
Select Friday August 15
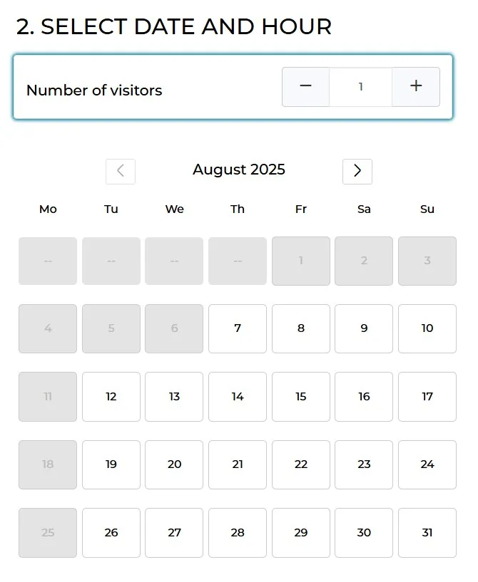[301, 397]
